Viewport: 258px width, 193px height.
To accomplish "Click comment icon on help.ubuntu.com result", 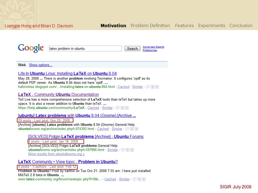I will click(x=118, y=108).
